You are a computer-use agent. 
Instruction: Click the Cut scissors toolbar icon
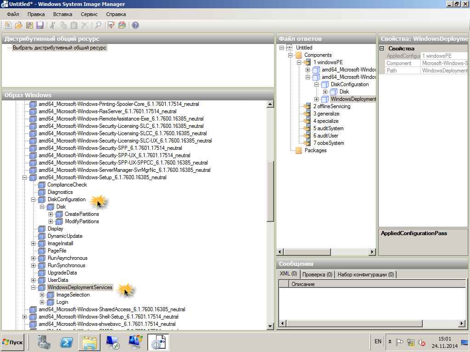(x=52, y=26)
